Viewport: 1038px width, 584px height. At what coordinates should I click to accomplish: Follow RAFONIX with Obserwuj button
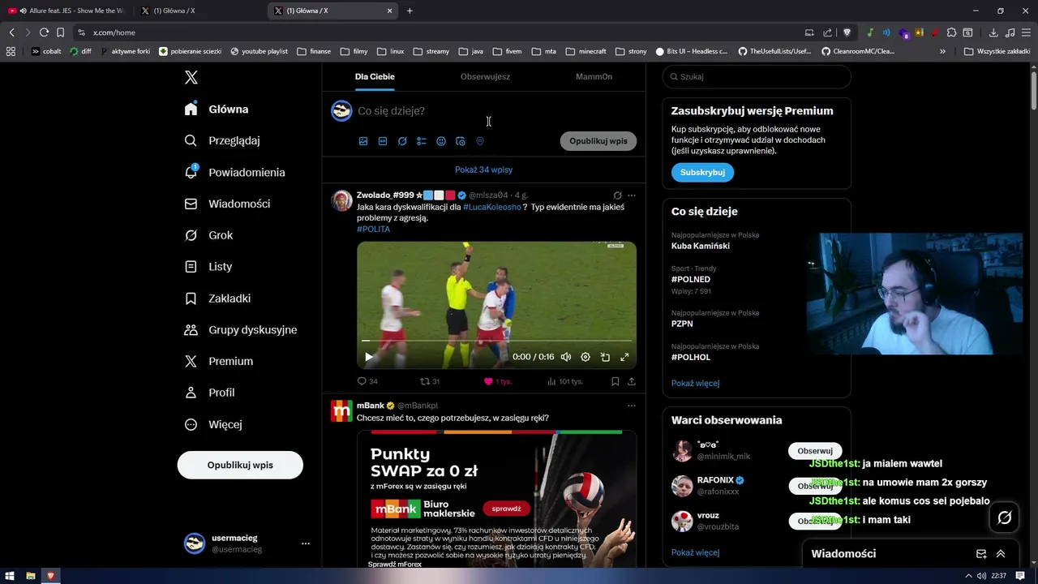(x=815, y=486)
